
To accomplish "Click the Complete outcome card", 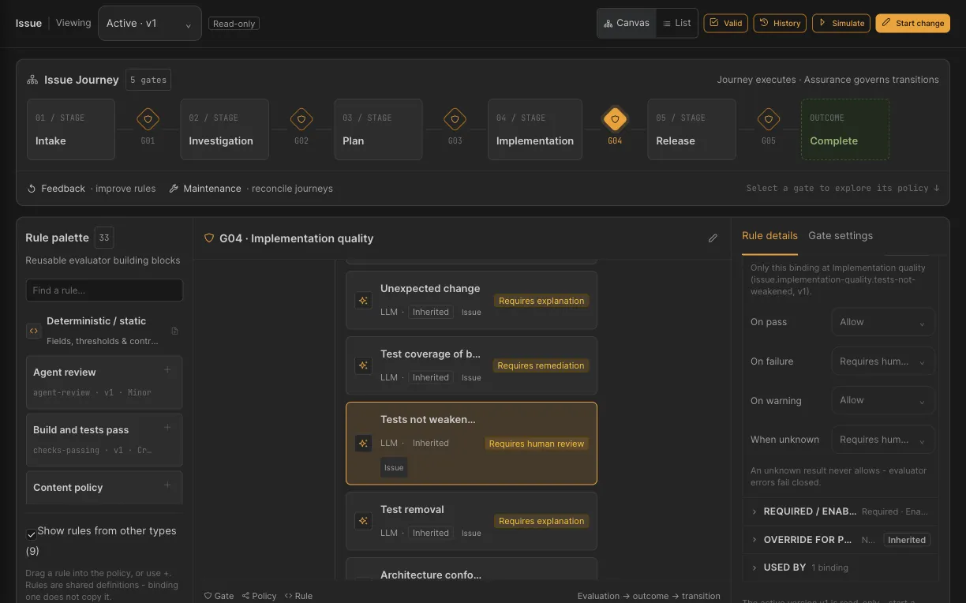I will pyautogui.click(x=845, y=129).
